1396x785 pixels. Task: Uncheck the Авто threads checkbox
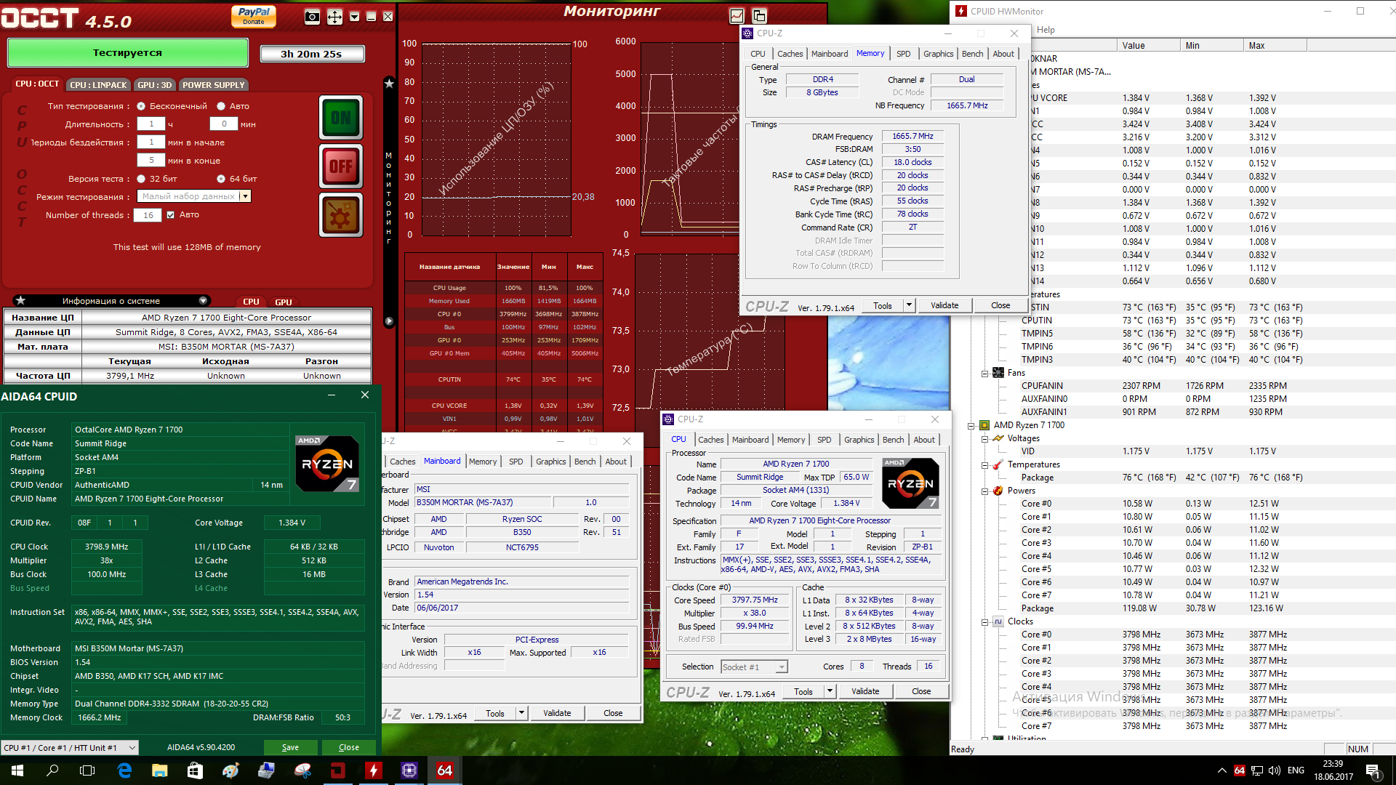(x=170, y=215)
